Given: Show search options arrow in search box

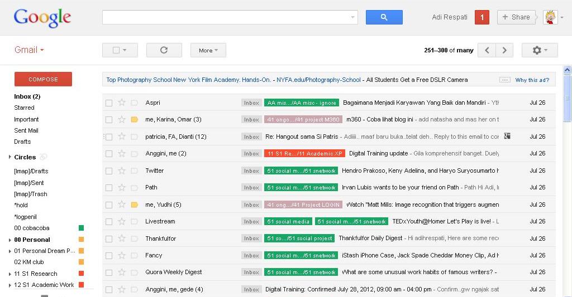Looking at the screenshot, I should [x=352, y=17].
